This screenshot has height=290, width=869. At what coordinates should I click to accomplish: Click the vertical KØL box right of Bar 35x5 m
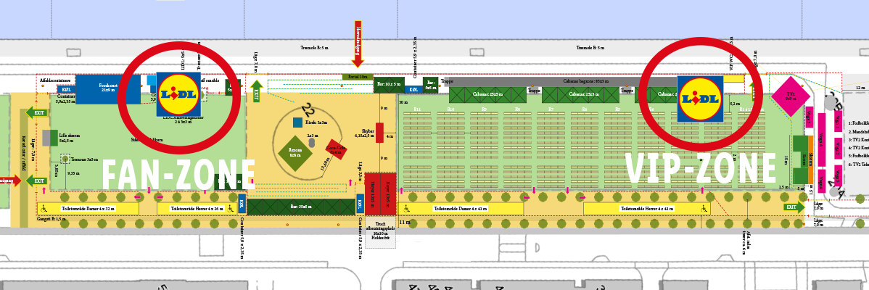[x=360, y=204]
